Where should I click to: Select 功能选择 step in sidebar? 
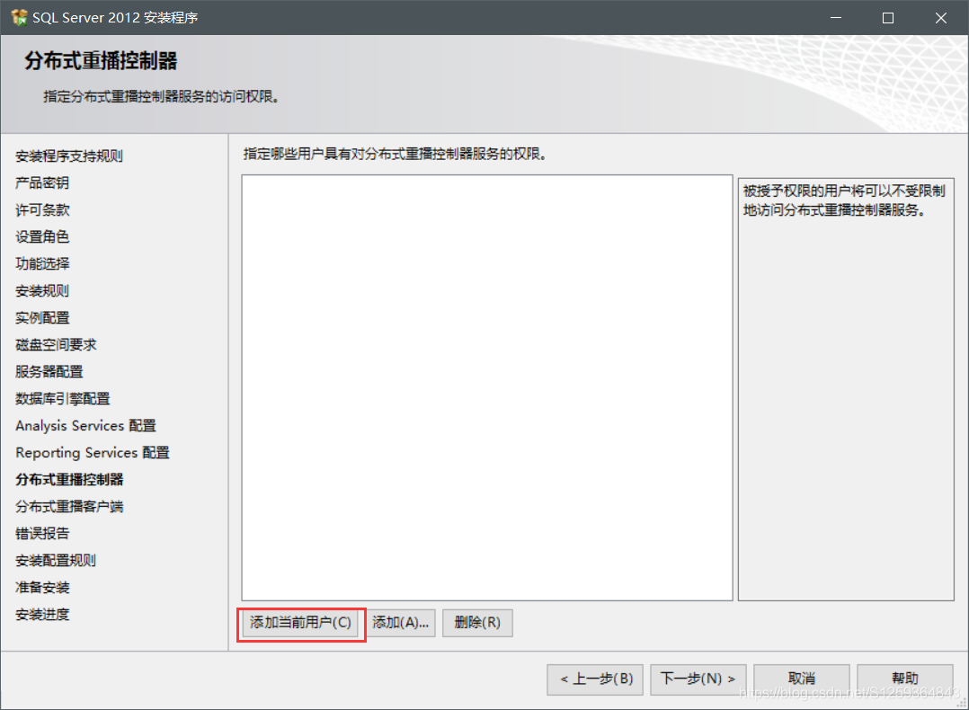tap(42, 264)
